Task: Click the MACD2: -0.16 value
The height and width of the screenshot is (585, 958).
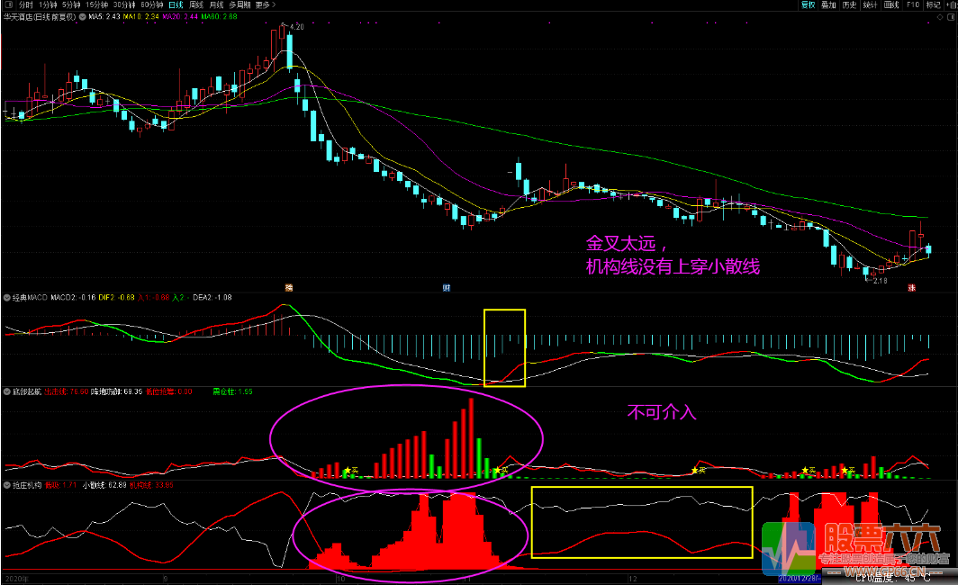Action: pos(73,297)
